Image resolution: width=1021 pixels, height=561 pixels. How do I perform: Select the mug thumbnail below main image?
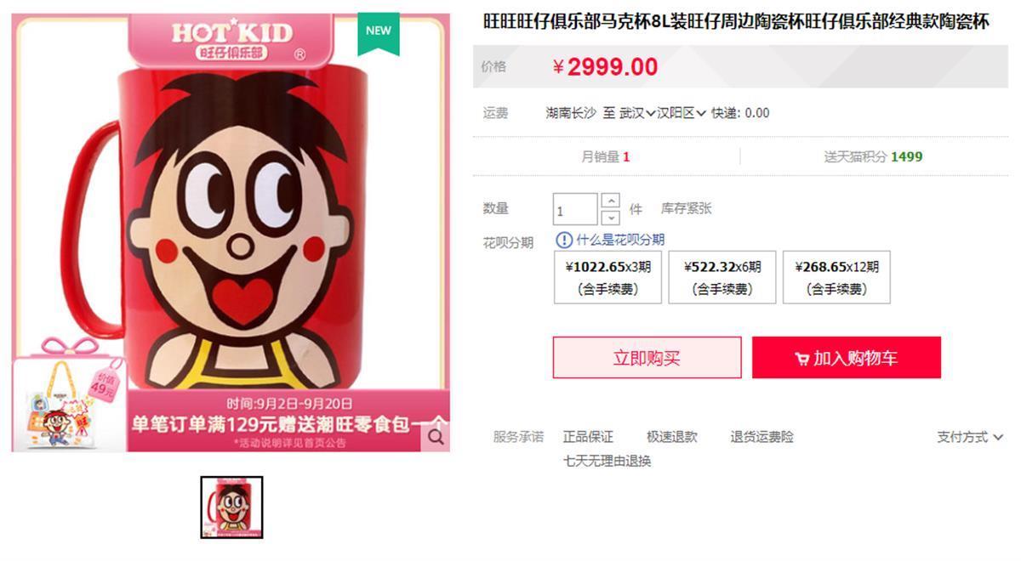click(x=231, y=507)
